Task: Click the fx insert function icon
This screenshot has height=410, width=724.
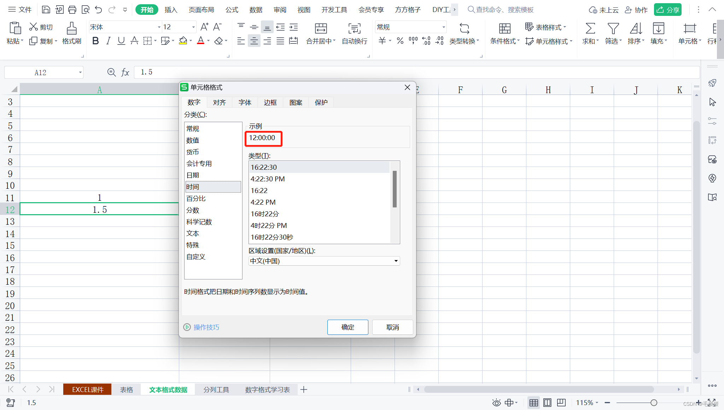Action: tap(125, 72)
